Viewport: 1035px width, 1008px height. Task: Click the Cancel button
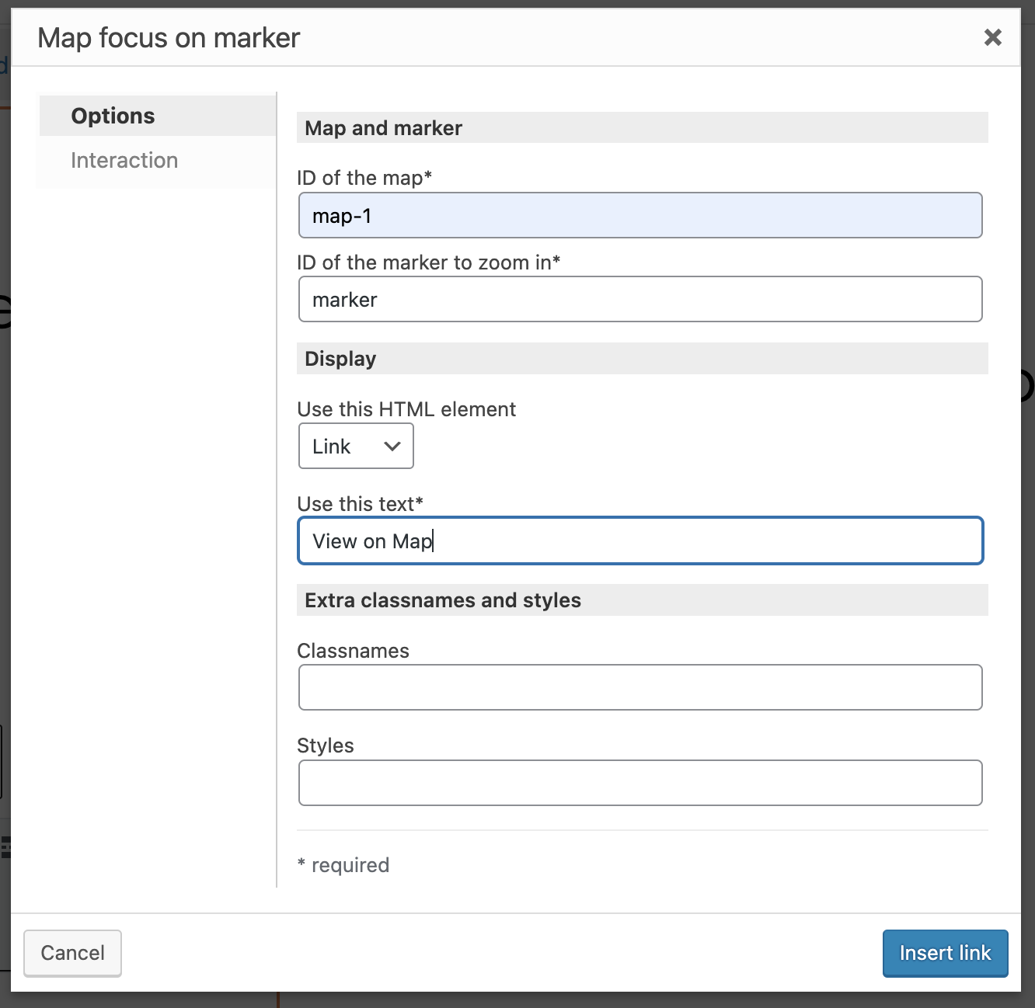point(72,953)
